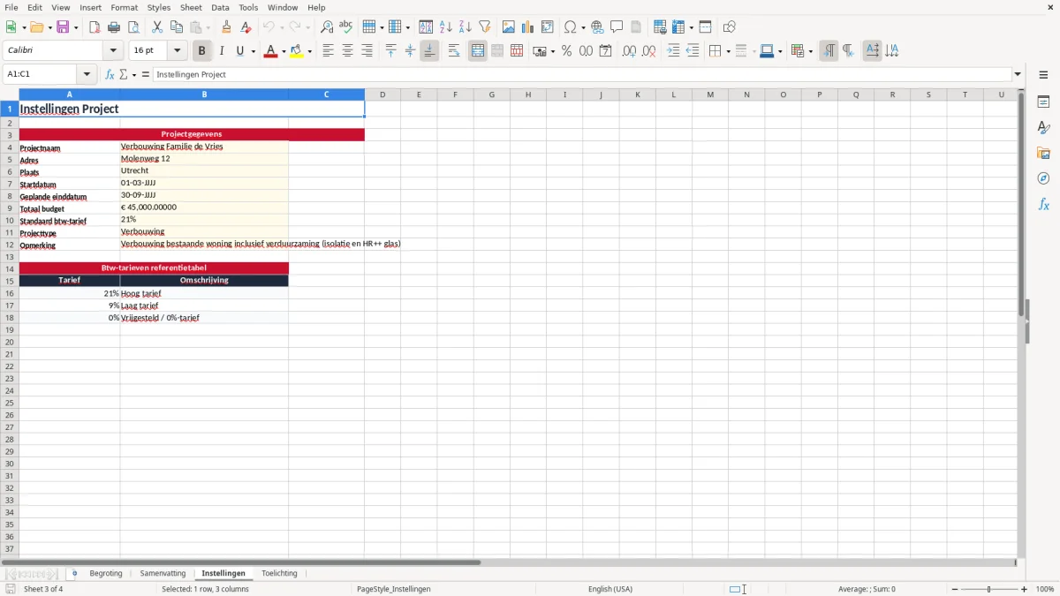Format as percent
The width and height of the screenshot is (1060, 596).
tap(566, 51)
